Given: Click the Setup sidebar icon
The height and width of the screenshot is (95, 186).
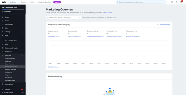Looking at the screenshot, I should click(x=2, y=17).
